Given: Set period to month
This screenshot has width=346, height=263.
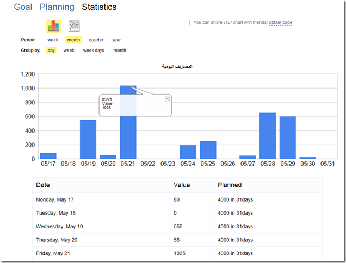Looking at the screenshot, I should click(x=73, y=40).
